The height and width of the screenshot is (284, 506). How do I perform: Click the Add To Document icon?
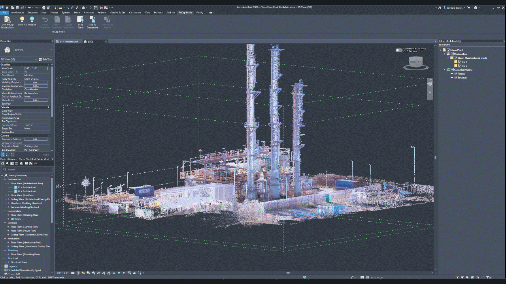pyautogui.click(x=93, y=20)
